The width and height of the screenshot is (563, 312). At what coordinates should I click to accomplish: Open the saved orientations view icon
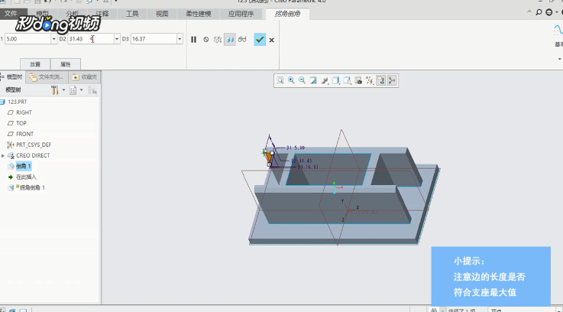347,80
